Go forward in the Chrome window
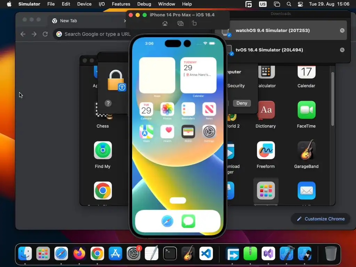The image size is (356, 267). tap(34, 34)
